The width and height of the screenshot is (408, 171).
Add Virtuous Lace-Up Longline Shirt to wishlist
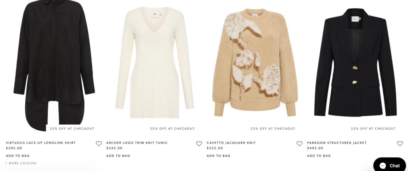click(99, 144)
